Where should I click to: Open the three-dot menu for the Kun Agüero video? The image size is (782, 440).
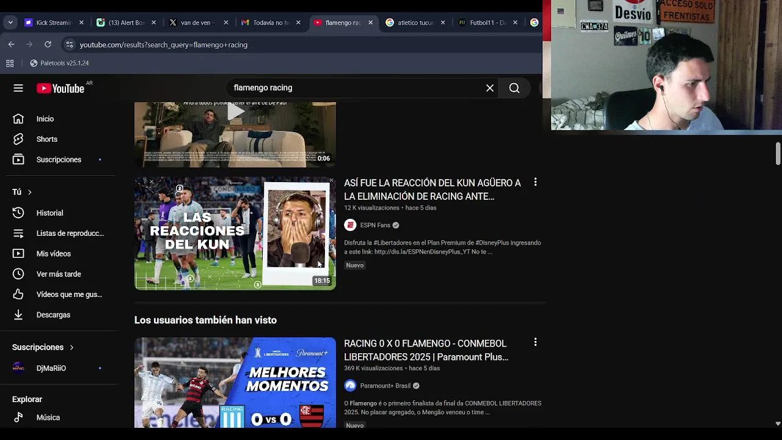(535, 182)
